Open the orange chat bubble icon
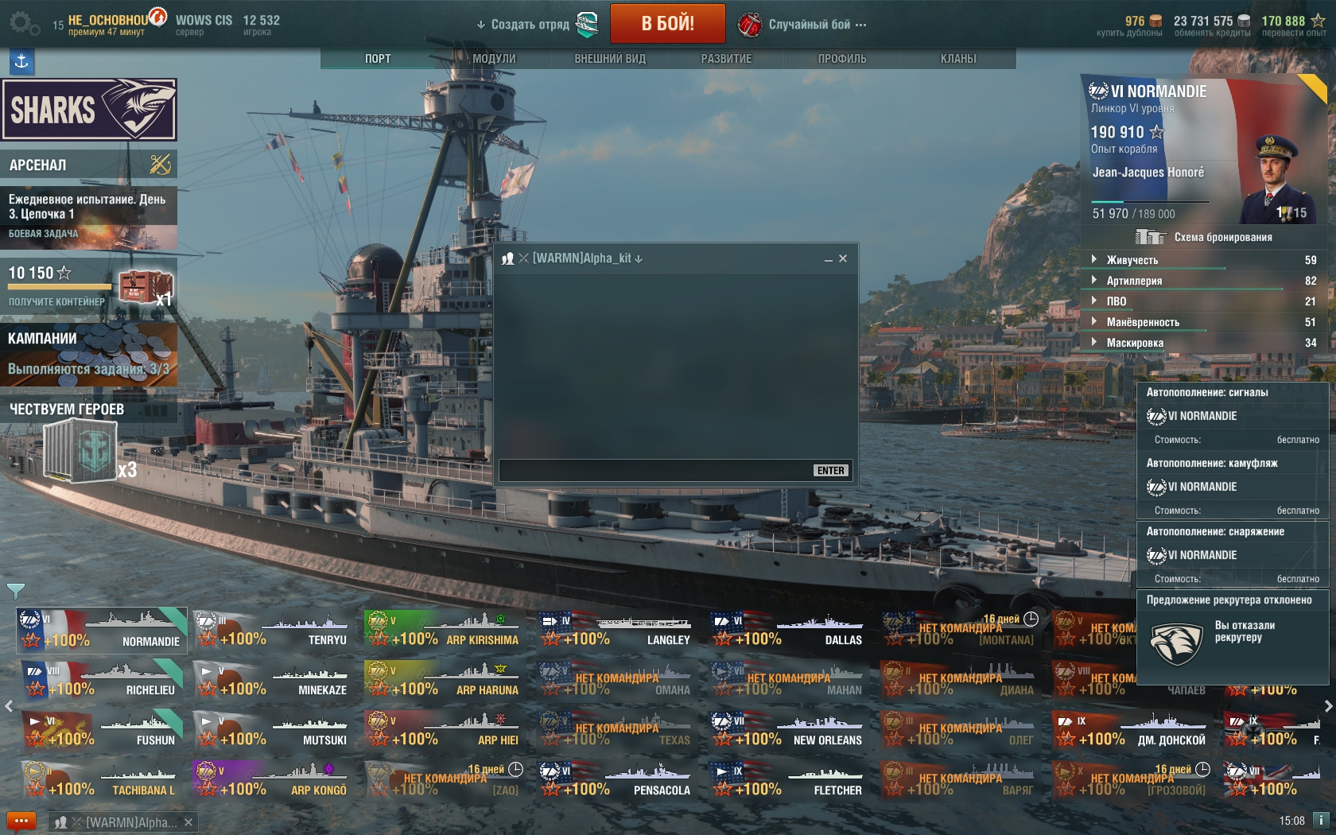Screen dimensions: 1336x835 pos(21,821)
